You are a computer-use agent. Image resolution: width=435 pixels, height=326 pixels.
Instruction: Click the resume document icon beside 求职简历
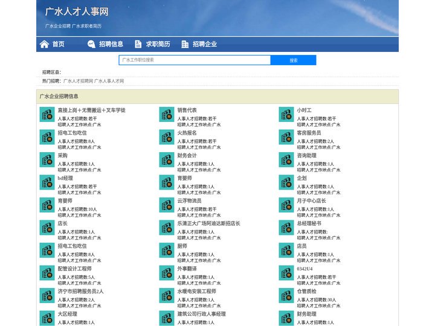pos(138,44)
